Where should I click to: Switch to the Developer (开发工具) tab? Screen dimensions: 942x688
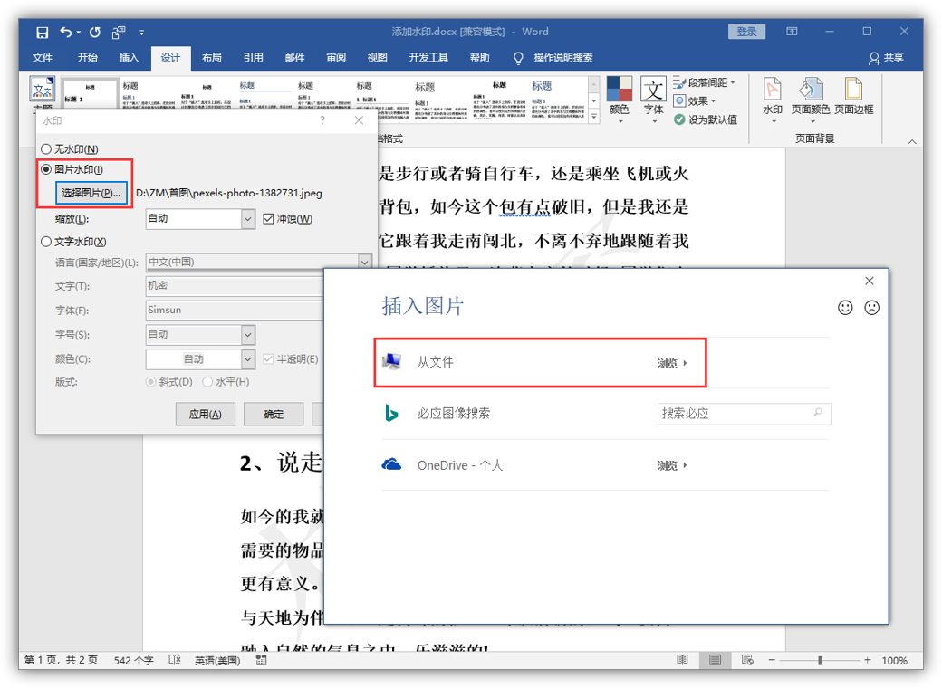coord(428,58)
